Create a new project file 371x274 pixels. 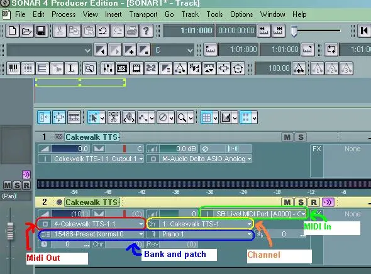pos(13,31)
